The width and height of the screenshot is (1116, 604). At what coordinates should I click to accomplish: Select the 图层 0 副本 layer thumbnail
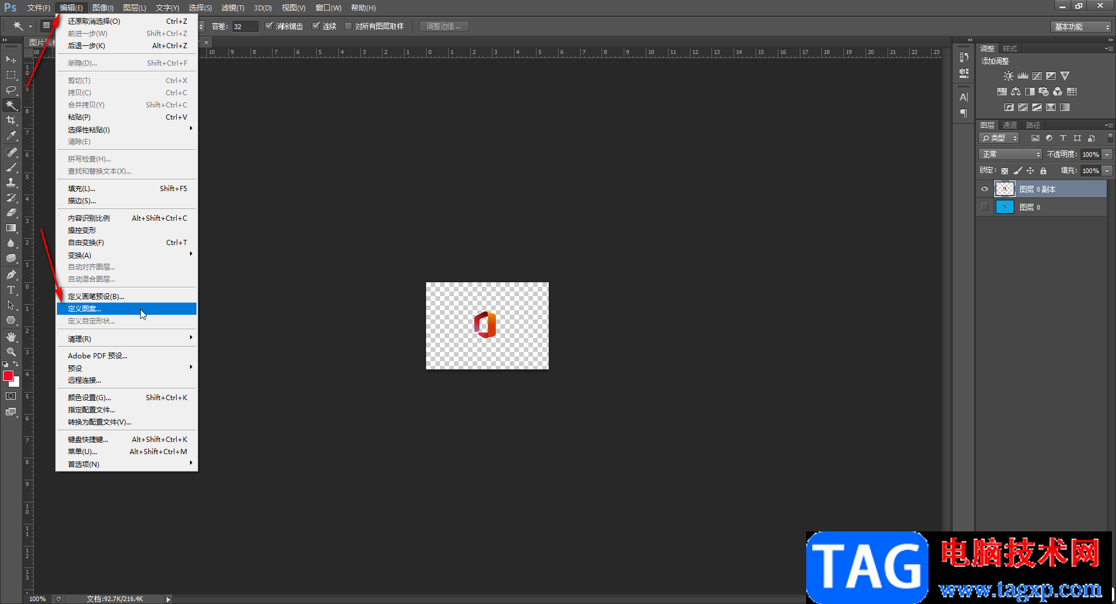click(1004, 189)
